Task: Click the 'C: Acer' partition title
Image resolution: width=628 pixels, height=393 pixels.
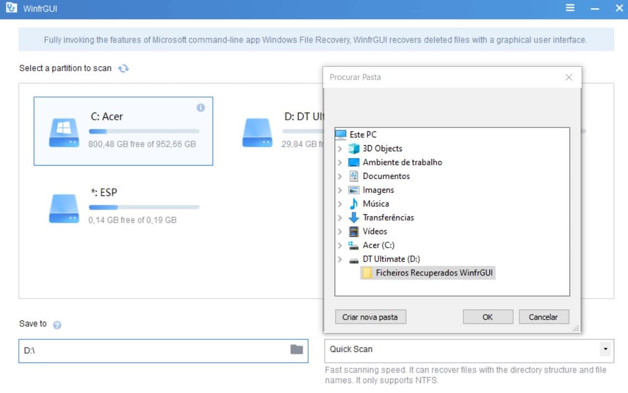Action: point(107,116)
